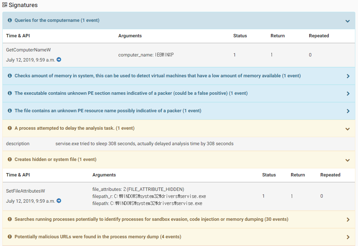Open Potentially malicious URLs signature title
This screenshot has height=246, width=358.
click(98, 237)
